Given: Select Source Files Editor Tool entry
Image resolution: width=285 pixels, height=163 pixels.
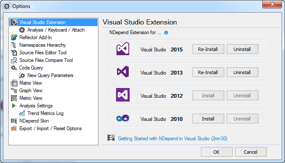Looking at the screenshot, I should [x=43, y=53].
